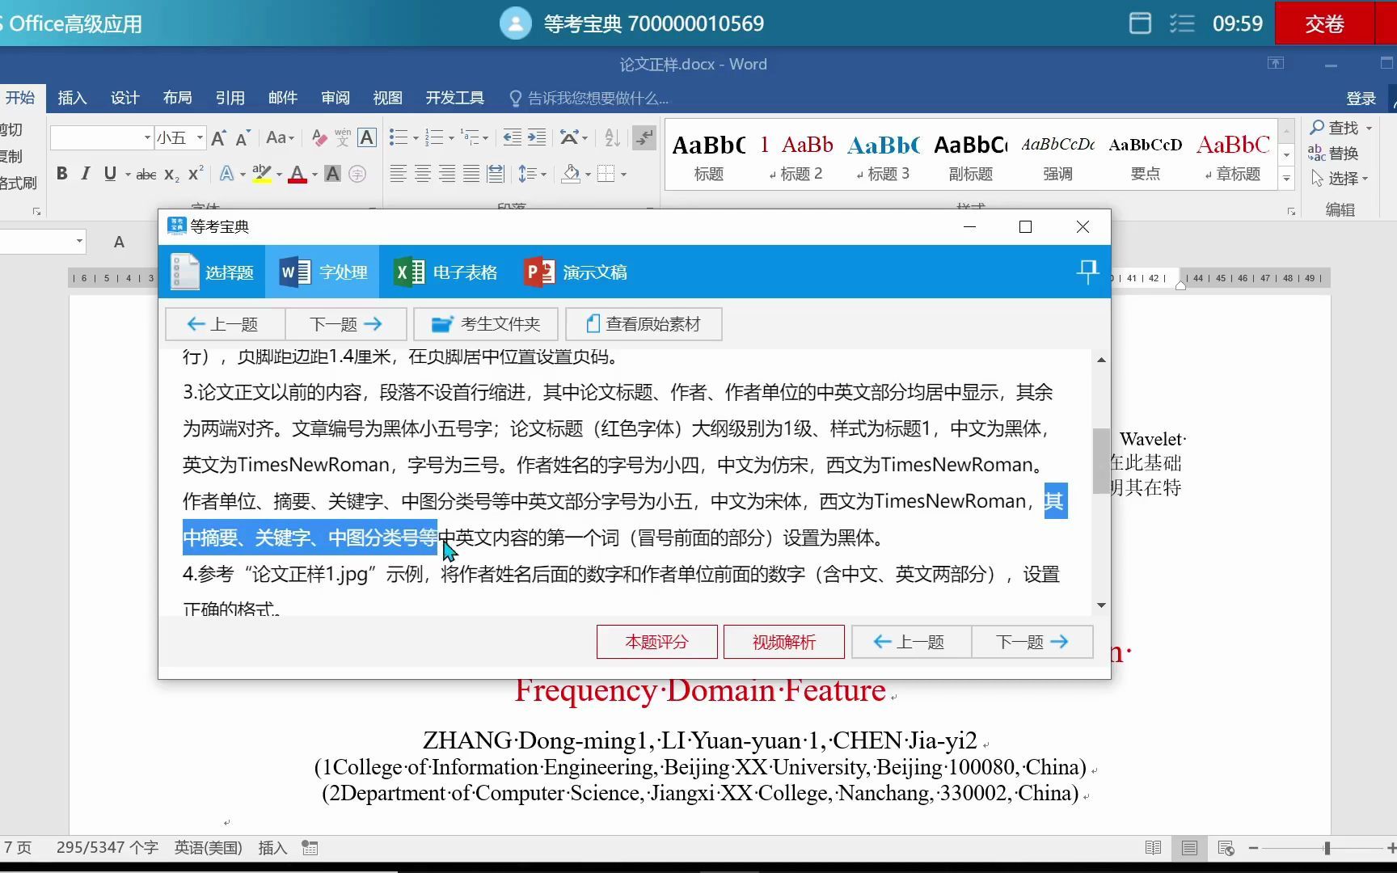The width and height of the screenshot is (1397, 873).
Task: Click 下一题 button in dialog footer
Action: (1032, 642)
